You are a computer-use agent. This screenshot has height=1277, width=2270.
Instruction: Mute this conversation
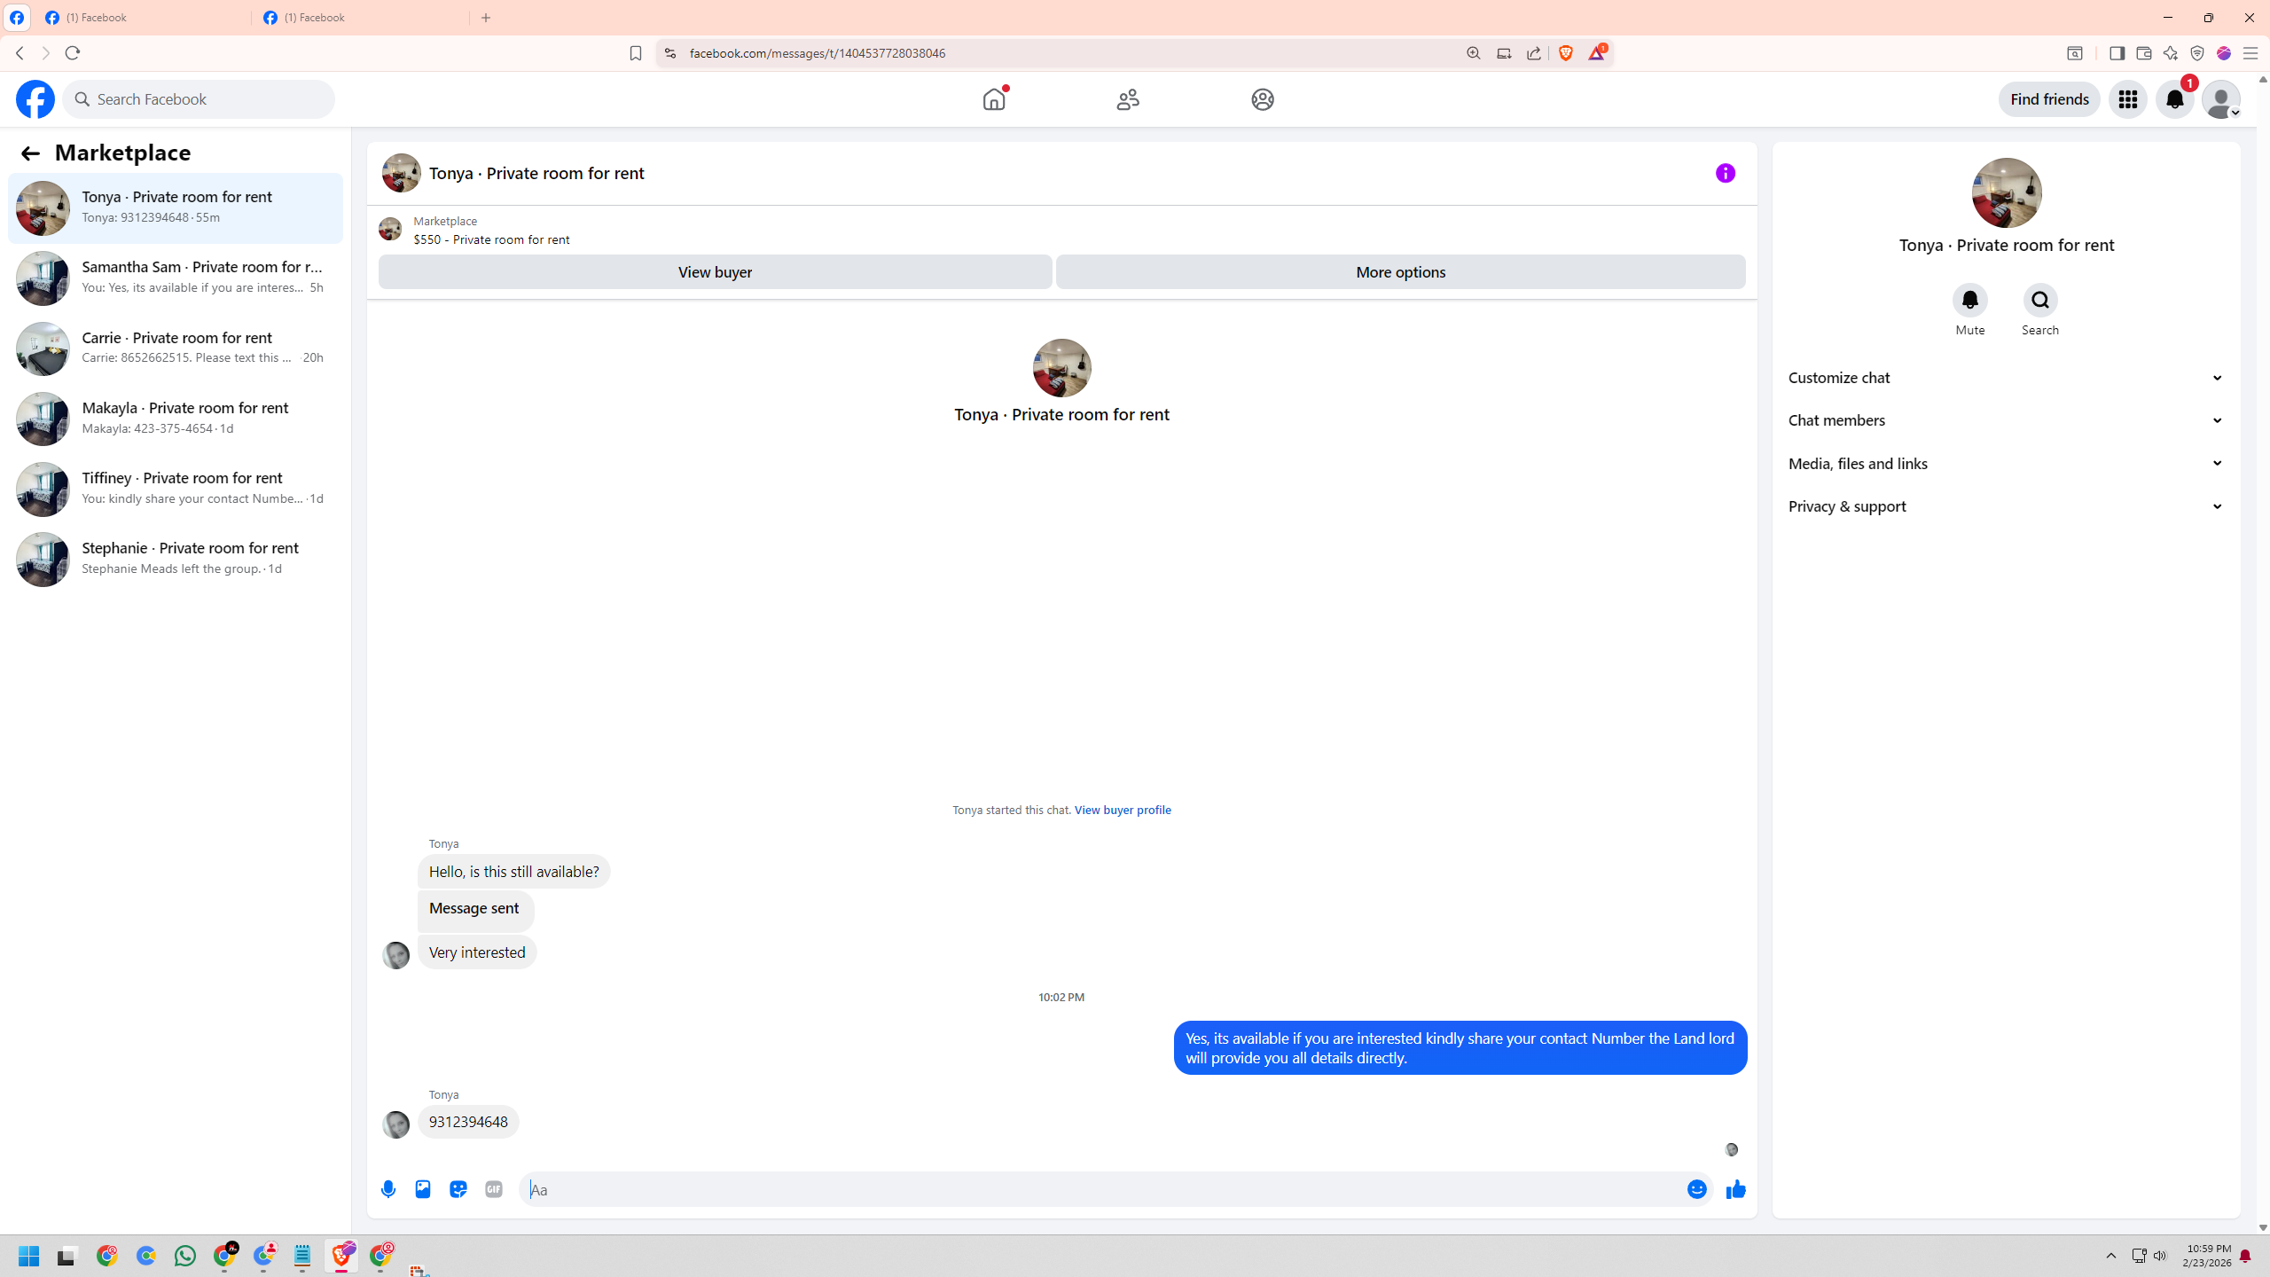coord(1969,301)
